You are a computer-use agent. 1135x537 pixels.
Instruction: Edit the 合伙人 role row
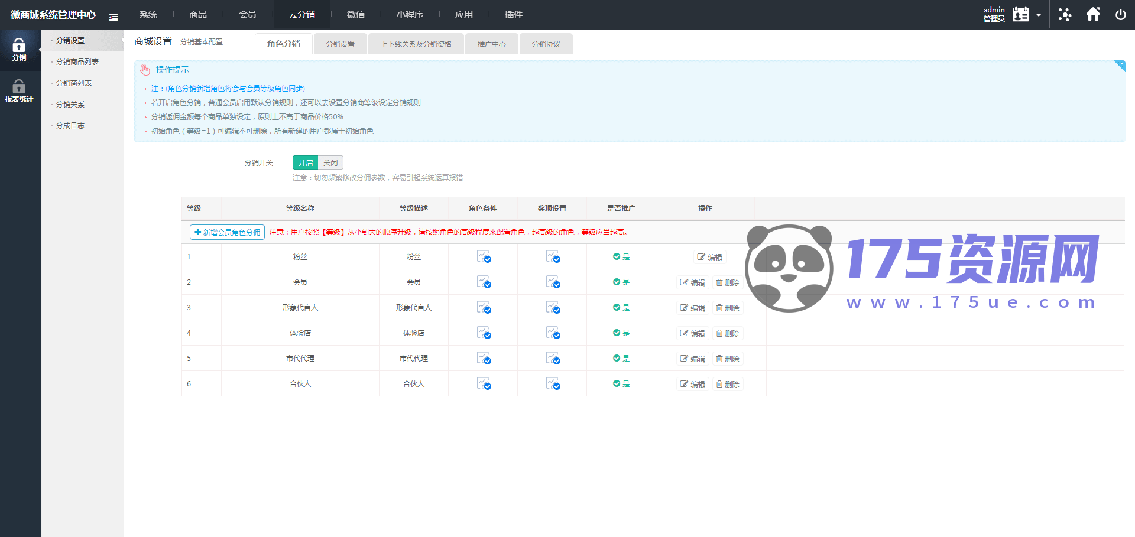pyautogui.click(x=692, y=384)
